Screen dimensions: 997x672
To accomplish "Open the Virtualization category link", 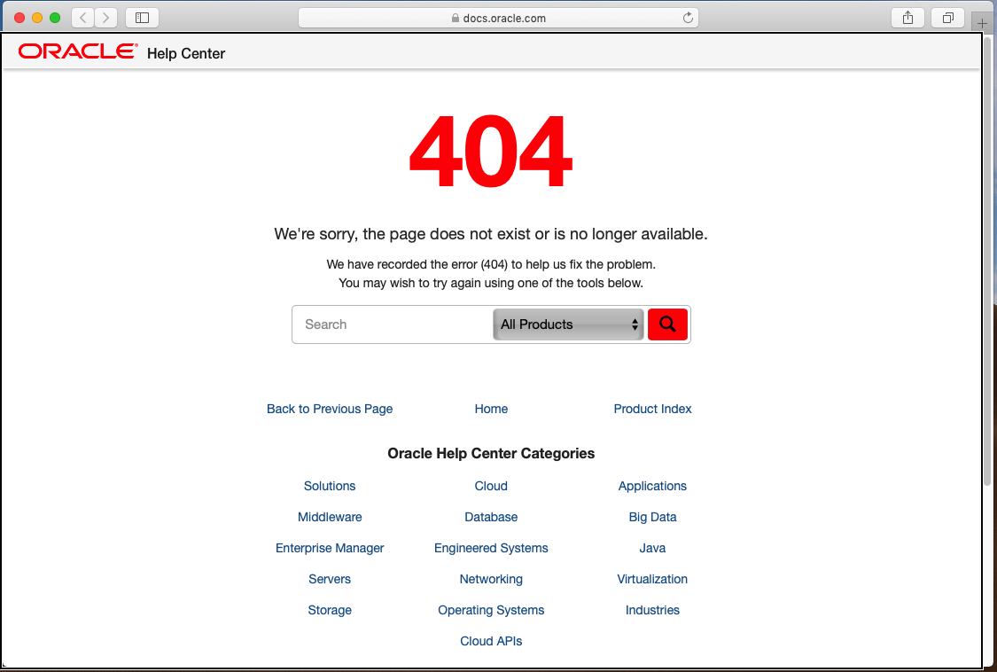I will click(x=652, y=579).
